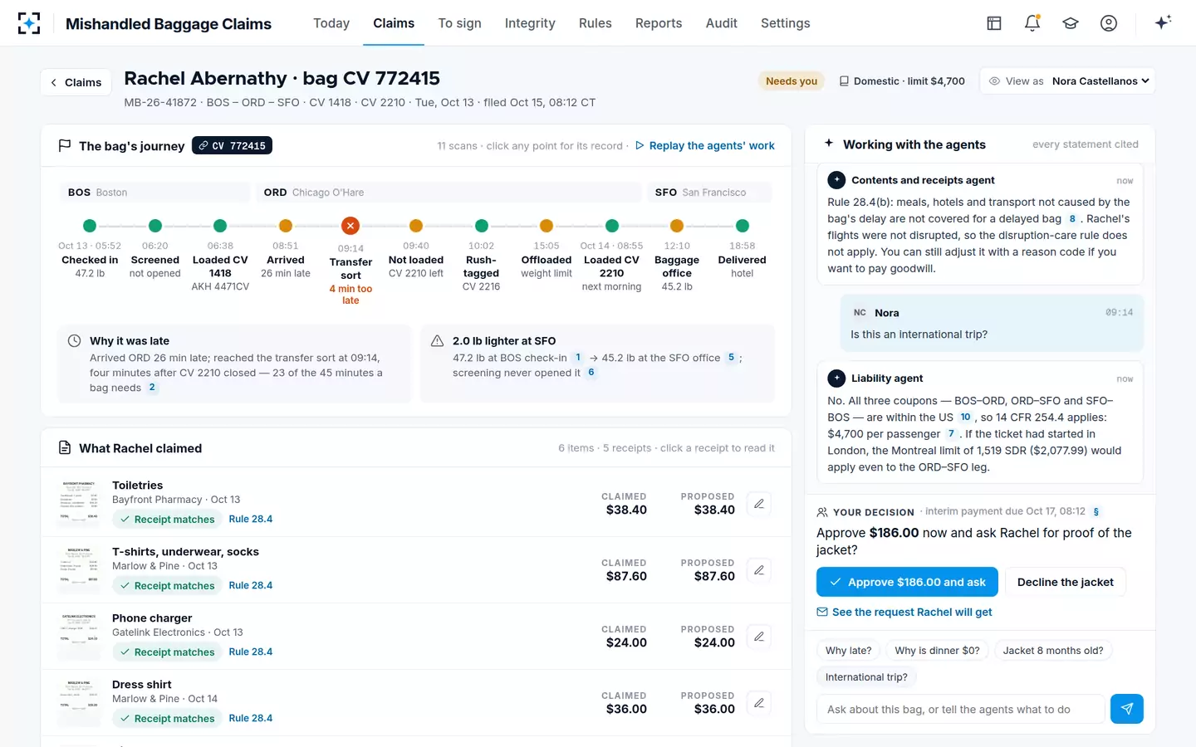Select the Transfer sort 09:14 journey point
This screenshot has width=1196, height=747.
[x=350, y=226]
